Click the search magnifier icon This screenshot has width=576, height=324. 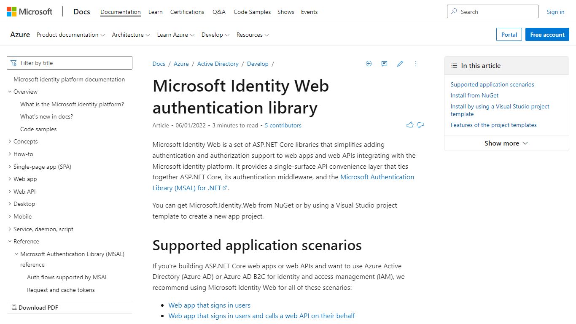[x=454, y=12]
